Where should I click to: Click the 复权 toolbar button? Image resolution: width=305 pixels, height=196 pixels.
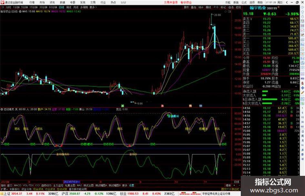(x=186, y=7)
